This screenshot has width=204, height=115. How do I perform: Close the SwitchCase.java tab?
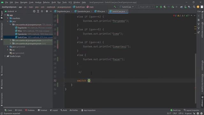pyautogui.click(x=127, y=11)
